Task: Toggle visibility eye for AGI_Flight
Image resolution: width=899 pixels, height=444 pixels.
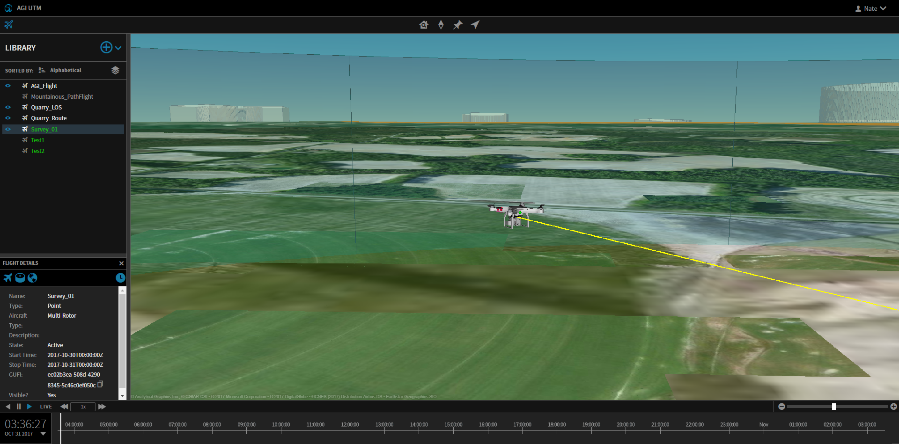Action: click(8, 86)
